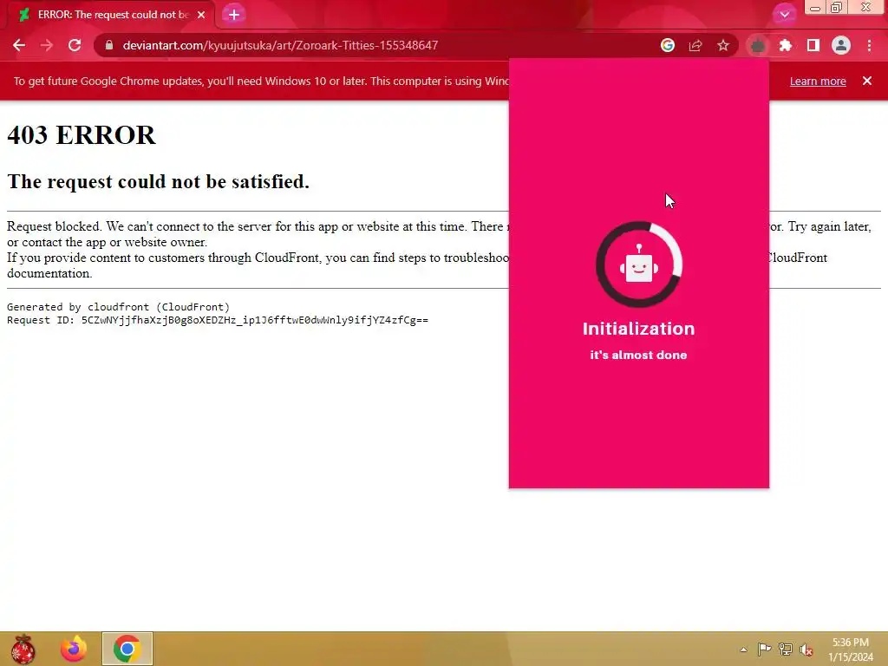
Task: Switch to Chrome in the taskbar
Action: [x=127, y=649]
